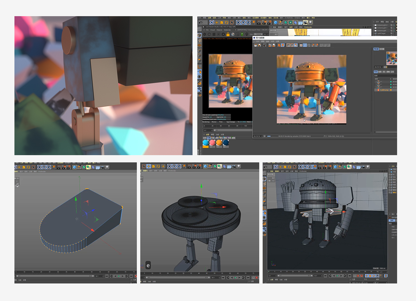Click Floor grid icon in render screenshot toolbar
The image size is (416, 301).
(300, 22)
